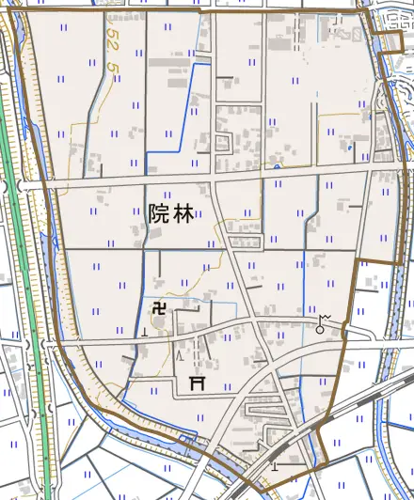Click the 院林 place name label
The height and width of the screenshot is (500, 414).
click(171, 213)
